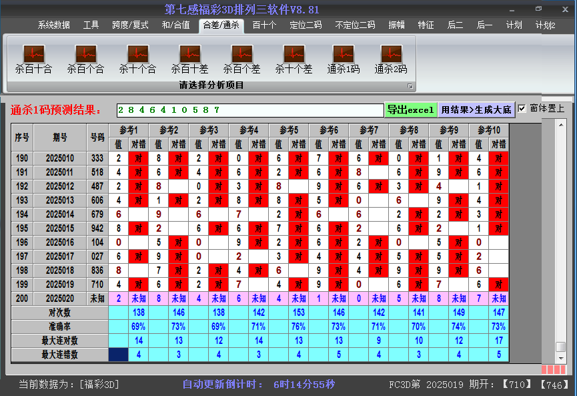Click the 自动更新倒计时 countdown text

[259, 385]
